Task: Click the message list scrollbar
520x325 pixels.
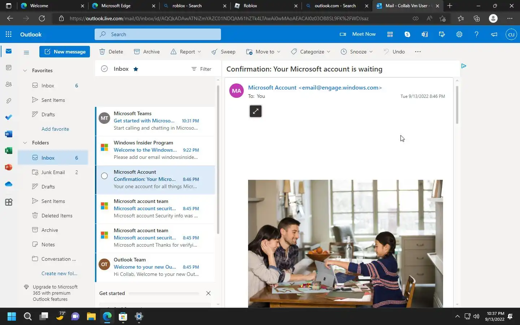Action: coord(218,159)
